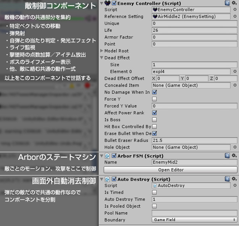Image resolution: width=239 pixels, height=226 pixels.
Task: Edit the Dead Effect Size field
Action: [x=194, y=65]
